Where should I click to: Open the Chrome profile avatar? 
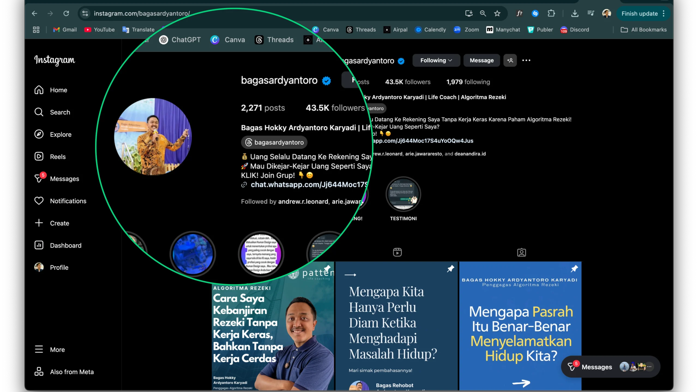(606, 13)
